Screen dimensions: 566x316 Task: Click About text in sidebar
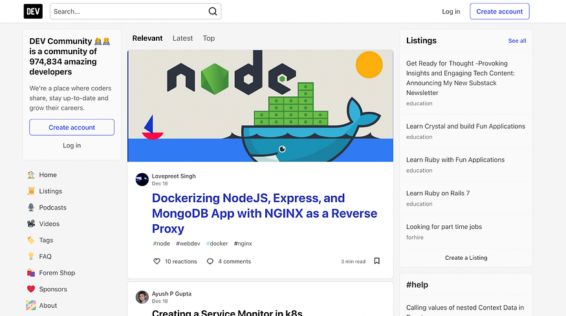pyautogui.click(x=48, y=306)
